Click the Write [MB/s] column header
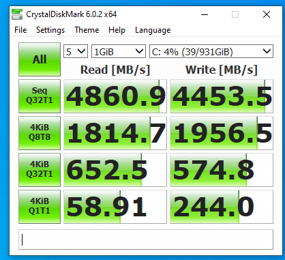The width and height of the screenshot is (285, 260). click(x=222, y=70)
